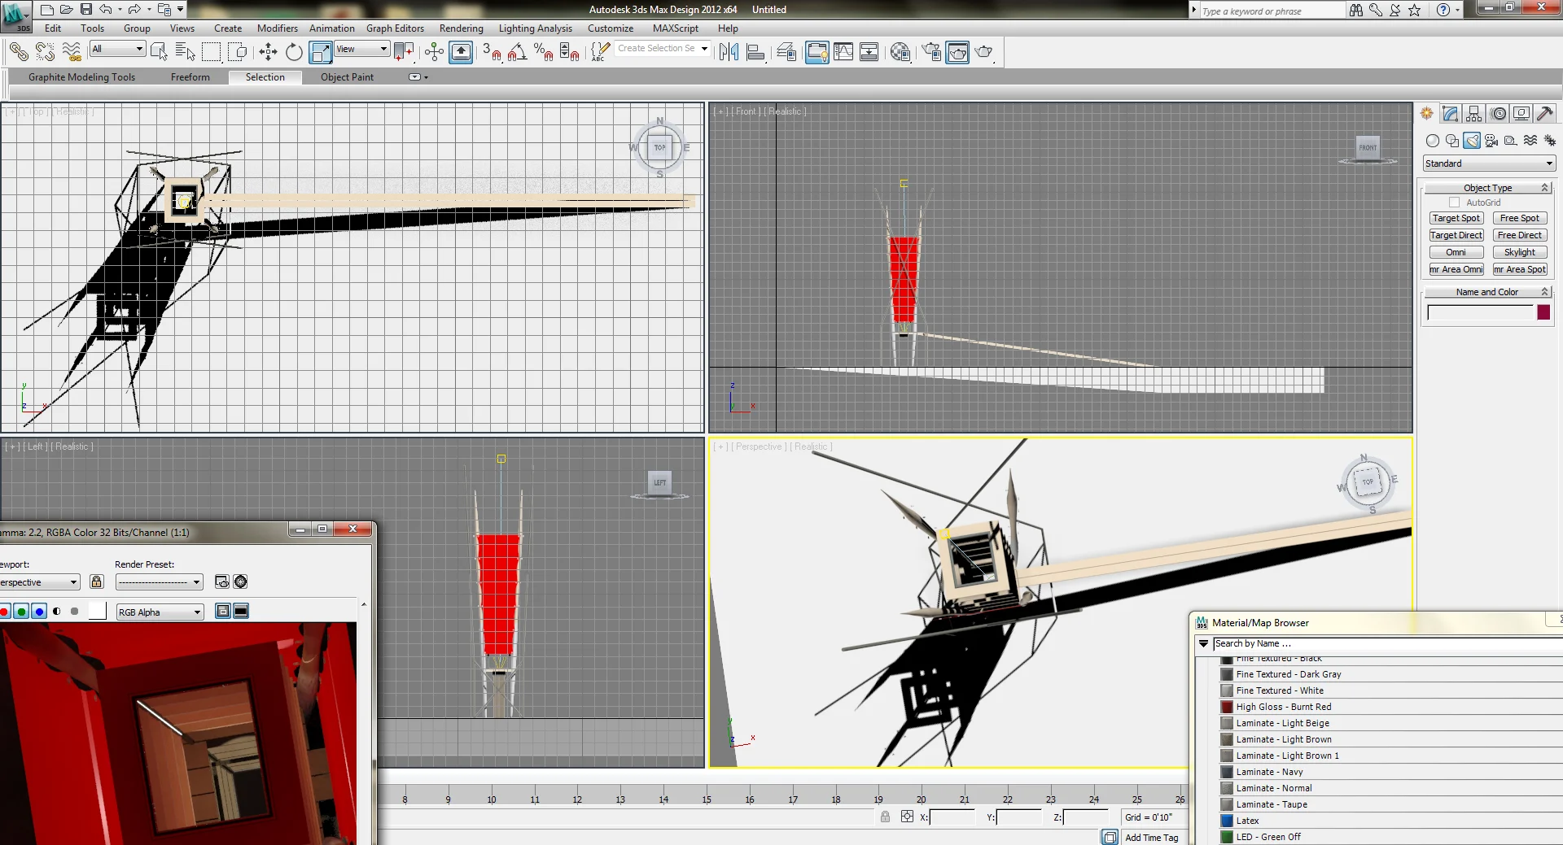Open the Motion command panel tab
The image size is (1563, 845).
pos(1499,114)
